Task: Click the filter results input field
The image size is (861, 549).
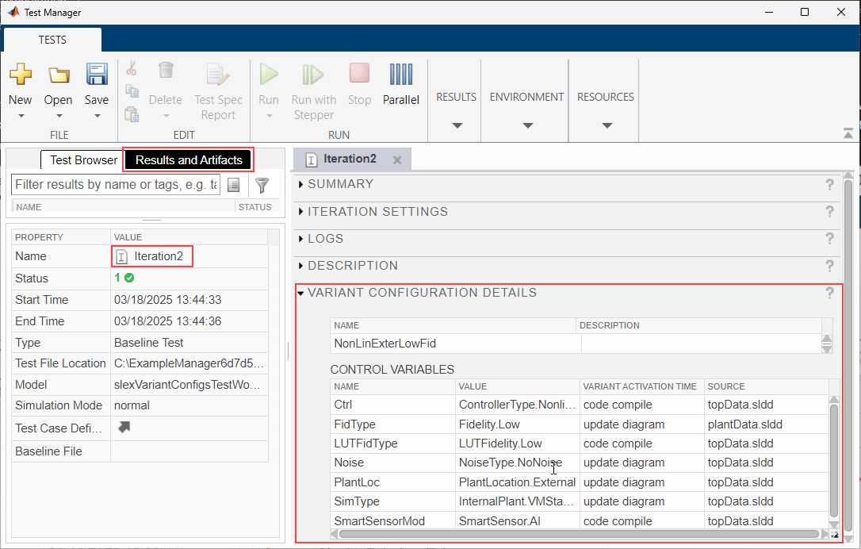Action: 116,185
